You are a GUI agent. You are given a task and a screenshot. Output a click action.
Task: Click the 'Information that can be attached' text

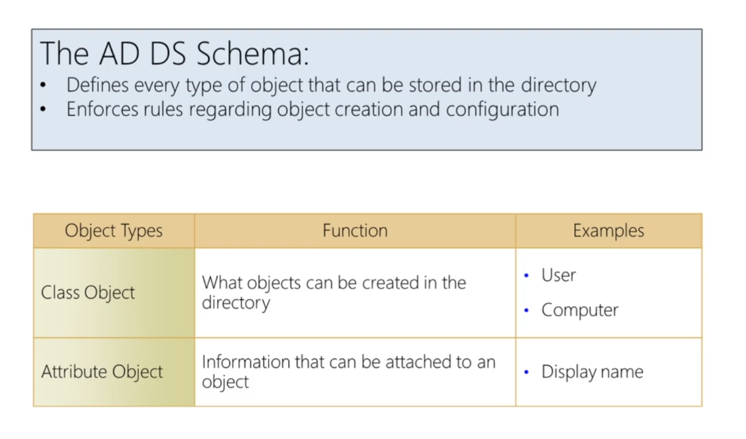click(348, 362)
